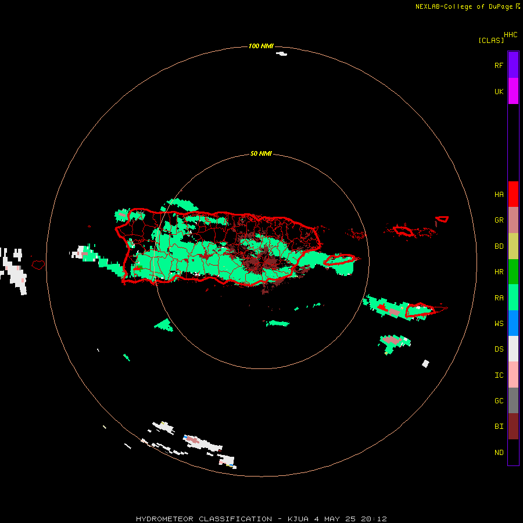Click the BI dark red legend swatch
The image size is (523, 523).
(x=513, y=427)
